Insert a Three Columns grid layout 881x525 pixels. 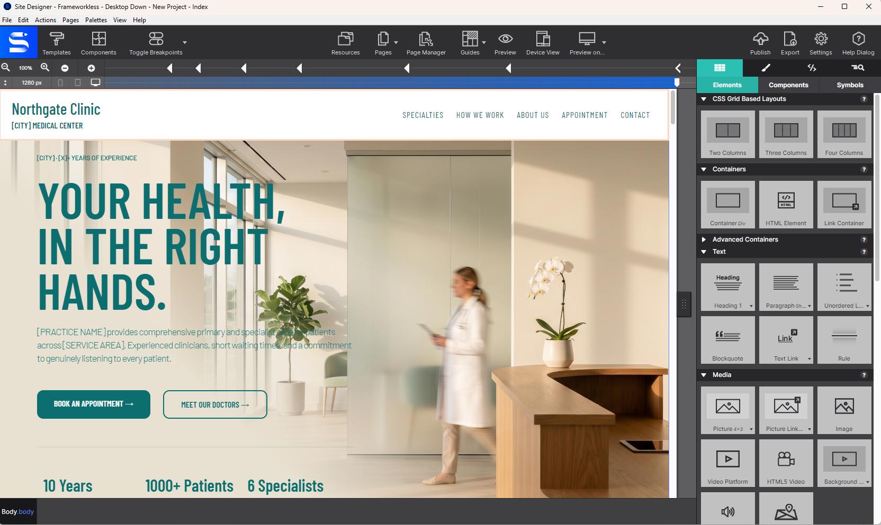point(786,134)
